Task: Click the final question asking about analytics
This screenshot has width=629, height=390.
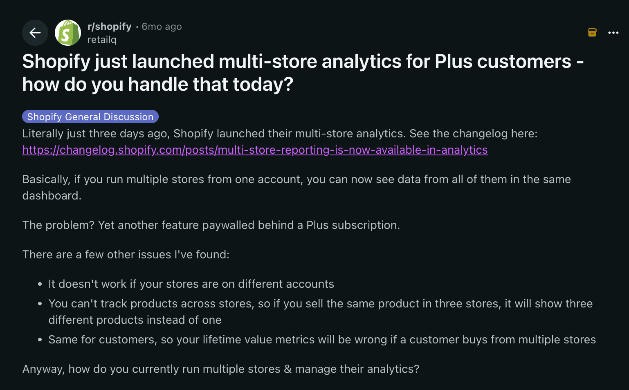Action: click(221, 369)
